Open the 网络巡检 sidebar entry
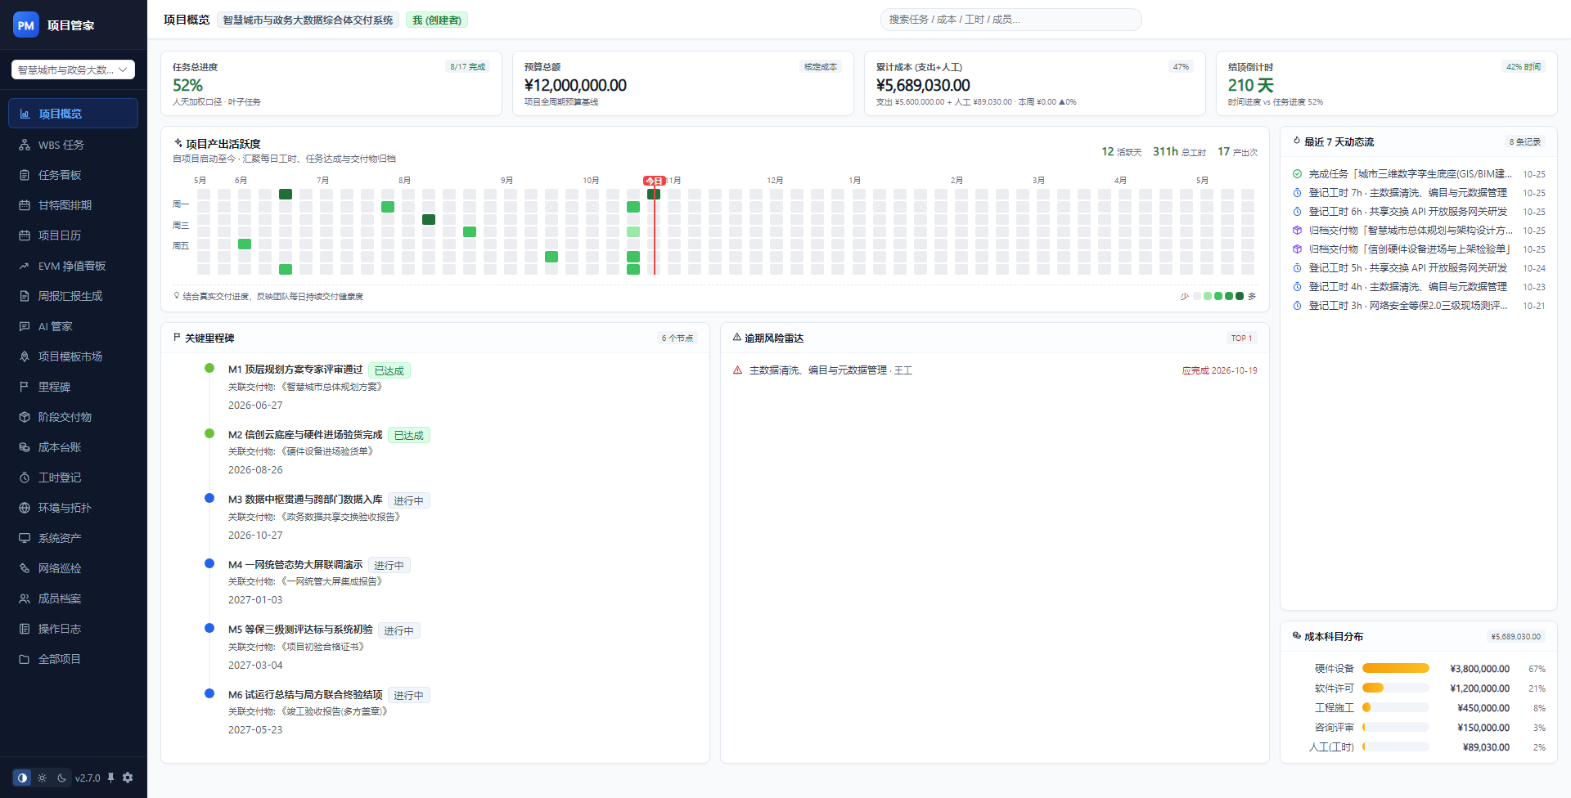The image size is (1571, 798). pyautogui.click(x=73, y=568)
